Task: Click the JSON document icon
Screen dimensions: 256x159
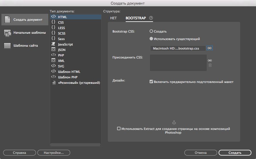Action: tap(54, 49)
